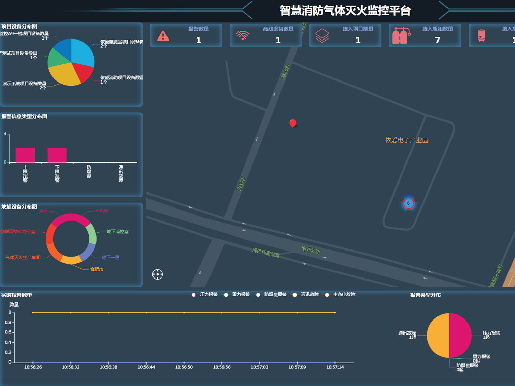Select the light blue 依爱展览室 pie slice

[x=82, y=52]
